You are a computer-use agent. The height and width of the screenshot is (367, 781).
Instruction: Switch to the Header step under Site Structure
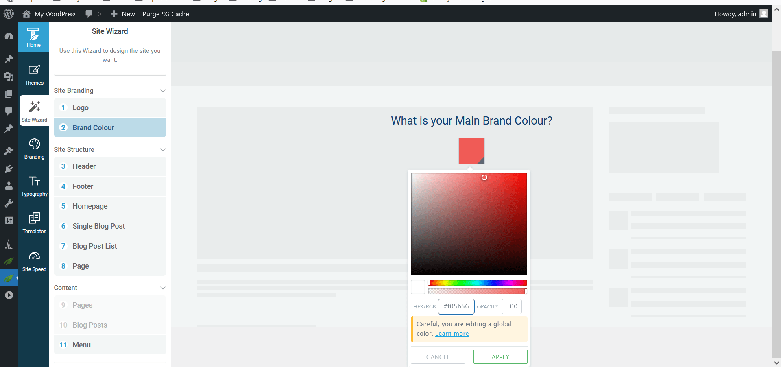[109, 166]
